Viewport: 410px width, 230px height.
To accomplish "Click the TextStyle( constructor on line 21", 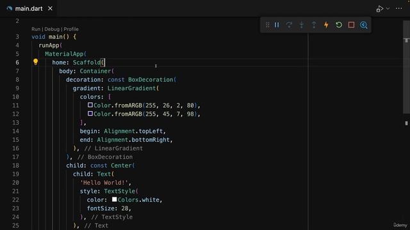I will (x=121, y=191).
